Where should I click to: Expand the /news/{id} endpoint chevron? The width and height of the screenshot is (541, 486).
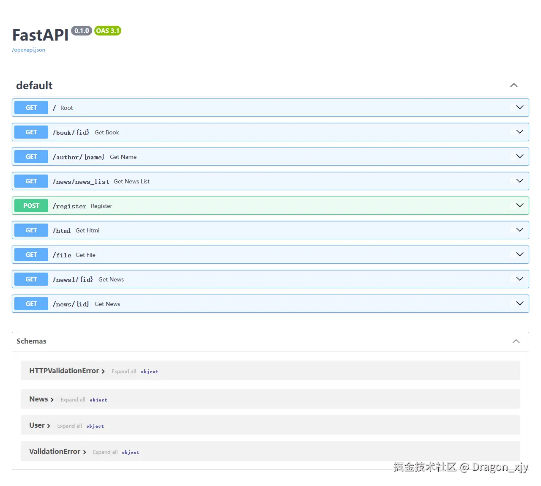pyautogui.click(x=520, y=303)
